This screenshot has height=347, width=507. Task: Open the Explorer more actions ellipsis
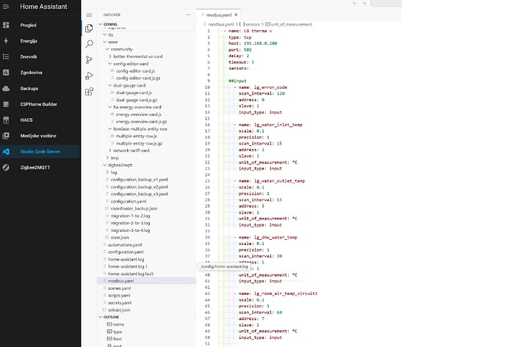187,14
